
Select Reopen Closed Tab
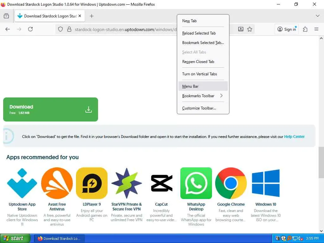203,62
